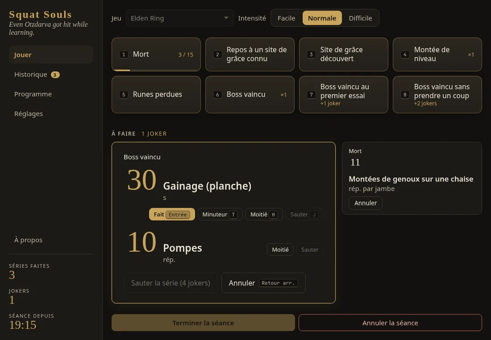Screen dimensions: 491x340
Task: Trigger the Runes perdues card
Action: (156, 95)
